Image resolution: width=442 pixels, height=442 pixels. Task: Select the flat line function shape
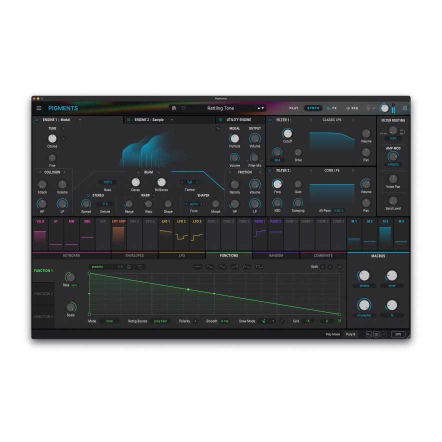(x=197, y=266)
